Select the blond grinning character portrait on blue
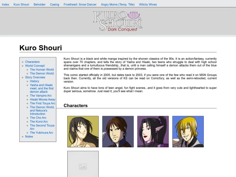The image size is (236, 177). pos(188,132)
